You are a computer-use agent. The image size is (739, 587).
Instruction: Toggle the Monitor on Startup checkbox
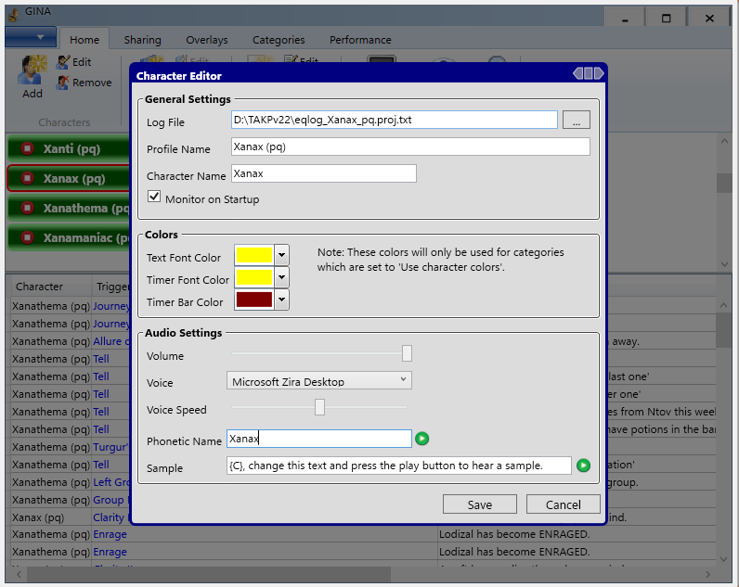[x=155, y=198]
